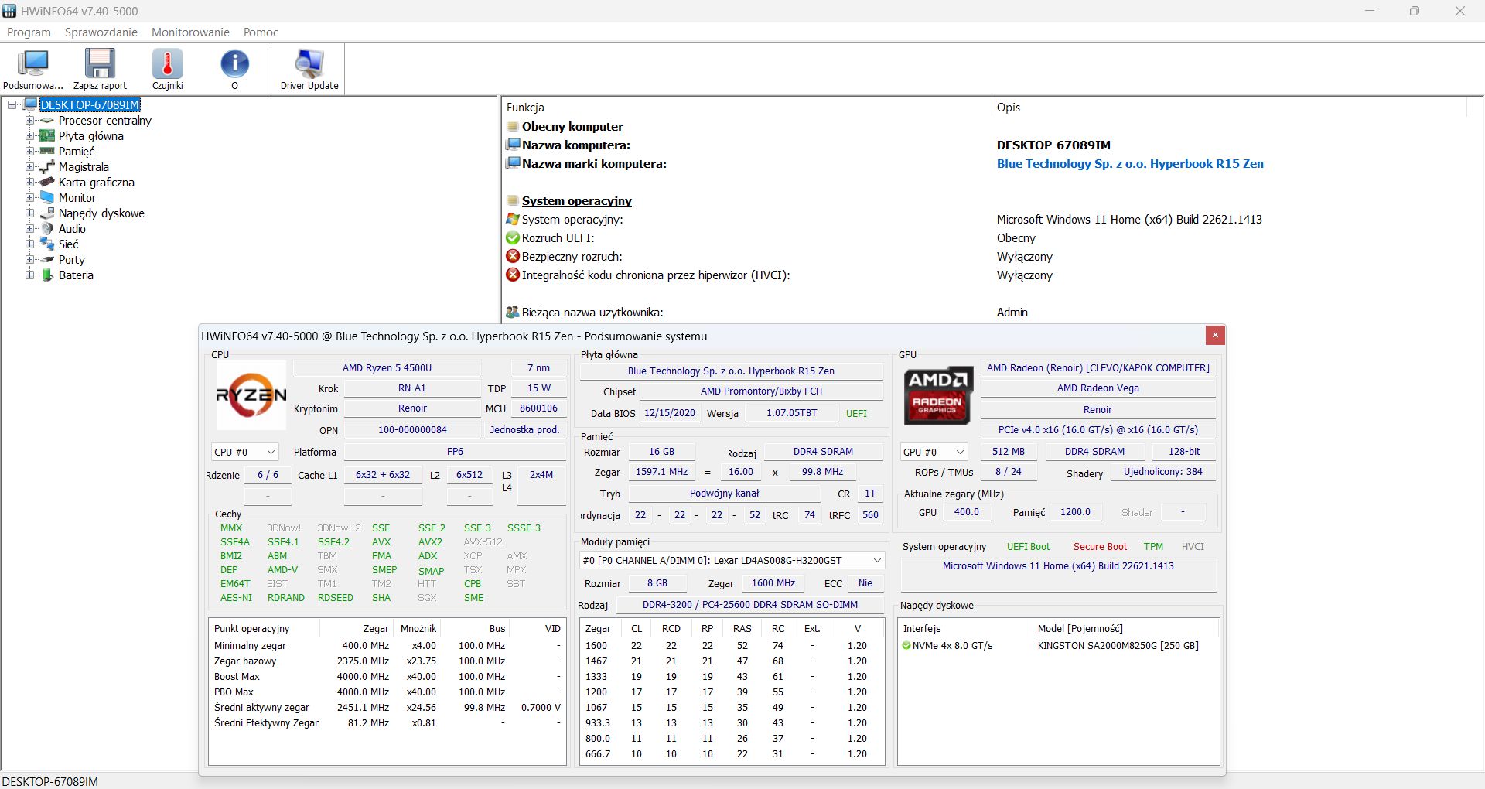Click the Rozruch UEFI green check icon
The image size is (1485, 789).
tap(512, 238)
